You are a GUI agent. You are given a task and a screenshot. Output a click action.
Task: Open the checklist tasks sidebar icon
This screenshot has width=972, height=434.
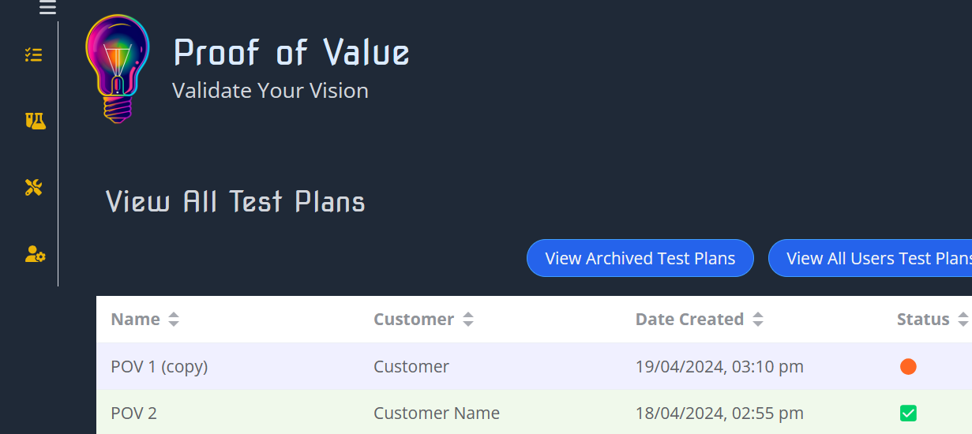tap(33, 54)
